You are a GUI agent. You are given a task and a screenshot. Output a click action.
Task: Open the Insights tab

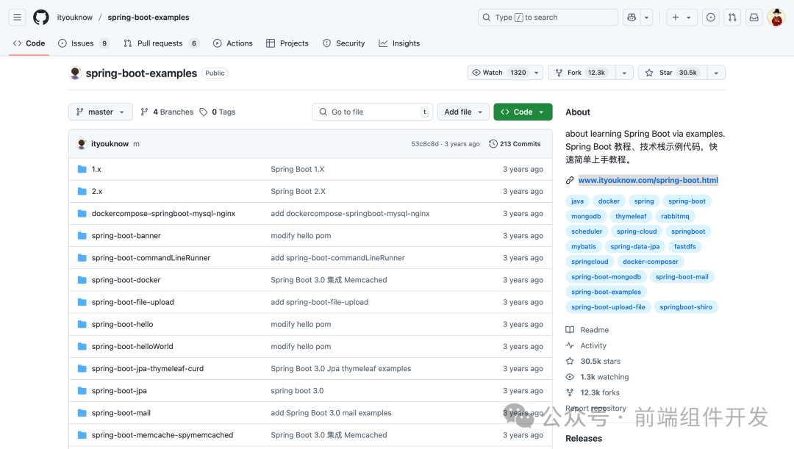[x=399, y=43]
